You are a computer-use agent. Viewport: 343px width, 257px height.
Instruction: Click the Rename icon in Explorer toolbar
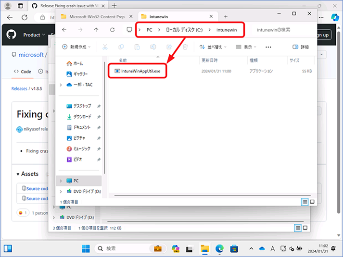tap(153, 47)
